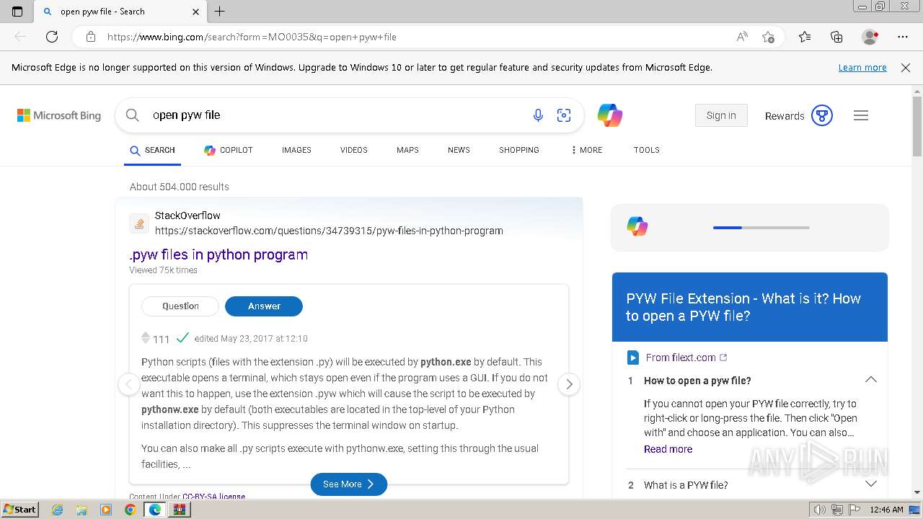Follow the Learn more link
The image size is (923, 519).
[x=862, y=68]
